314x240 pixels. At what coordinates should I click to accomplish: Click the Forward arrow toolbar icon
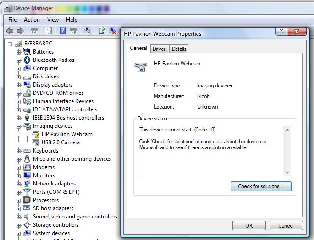(x=20, y=31)
